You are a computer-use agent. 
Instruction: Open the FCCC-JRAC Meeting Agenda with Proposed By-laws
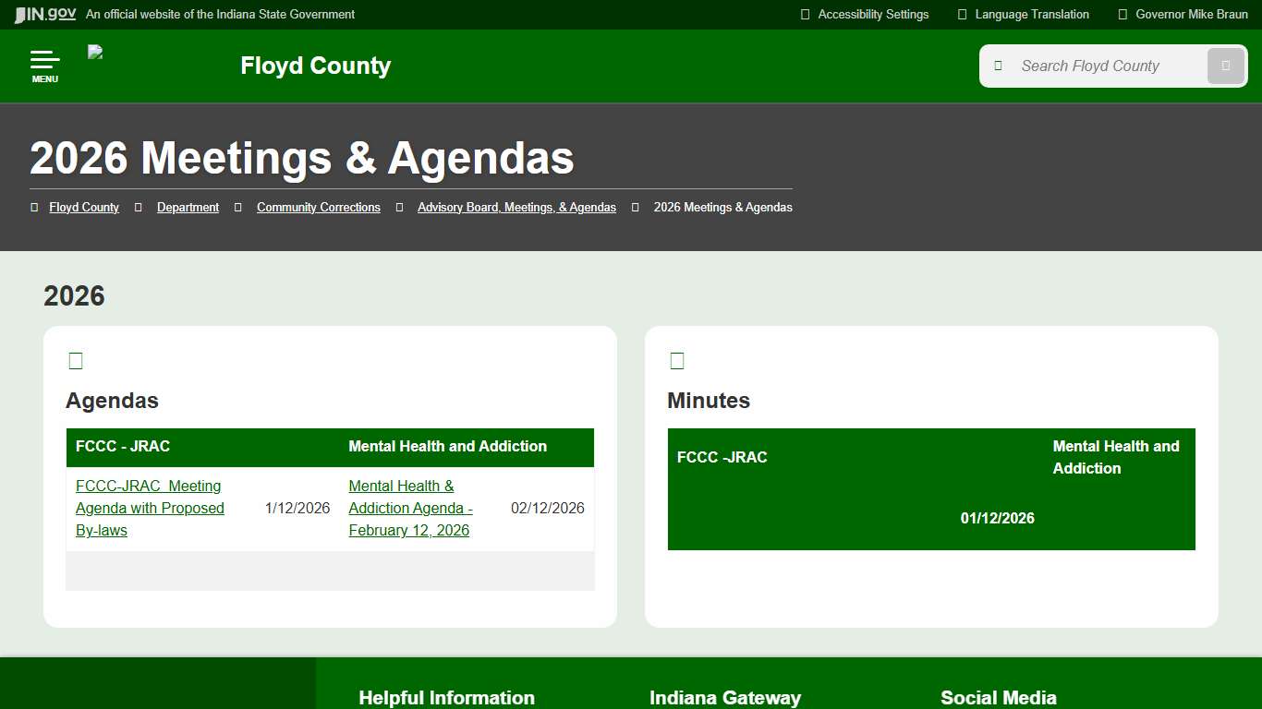[149, 508]
